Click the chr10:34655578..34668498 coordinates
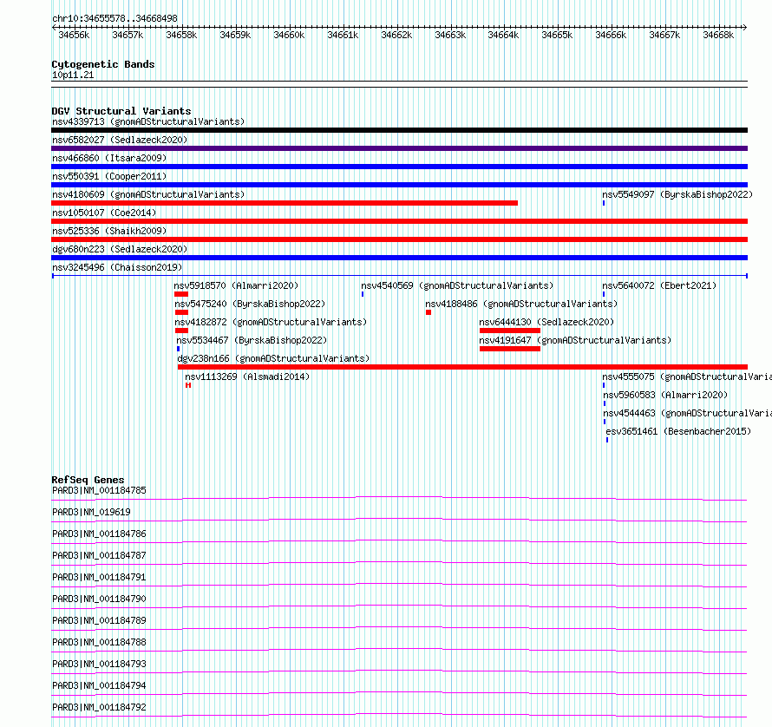Image resolution: width=772 pixels, height=727 pixels. click(x=114, y=18)
